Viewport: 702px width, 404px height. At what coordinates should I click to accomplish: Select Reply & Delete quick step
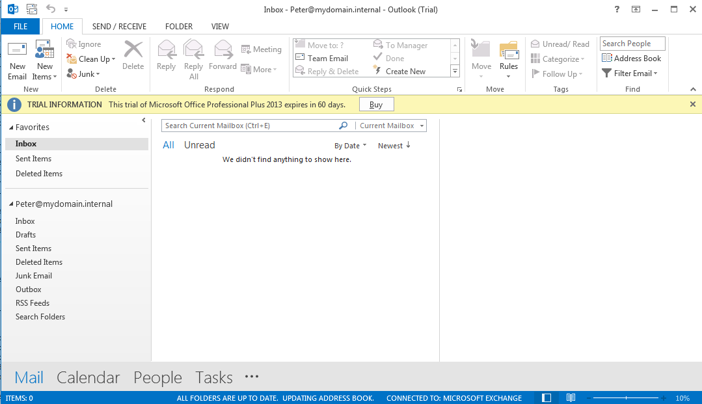327,71
